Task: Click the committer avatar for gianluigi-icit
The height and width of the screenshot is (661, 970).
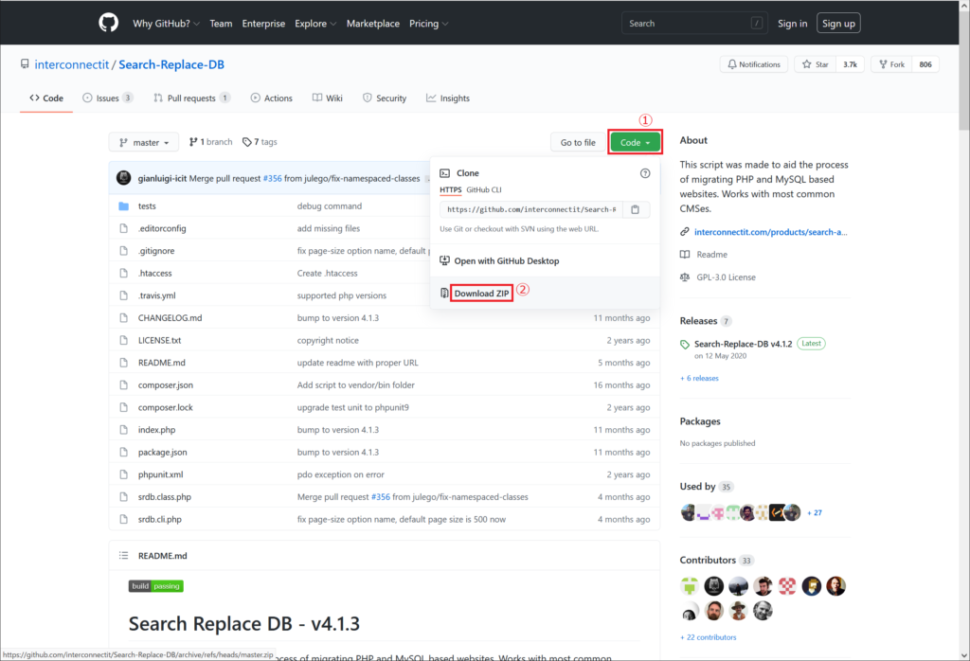Action: pos(124,178)
